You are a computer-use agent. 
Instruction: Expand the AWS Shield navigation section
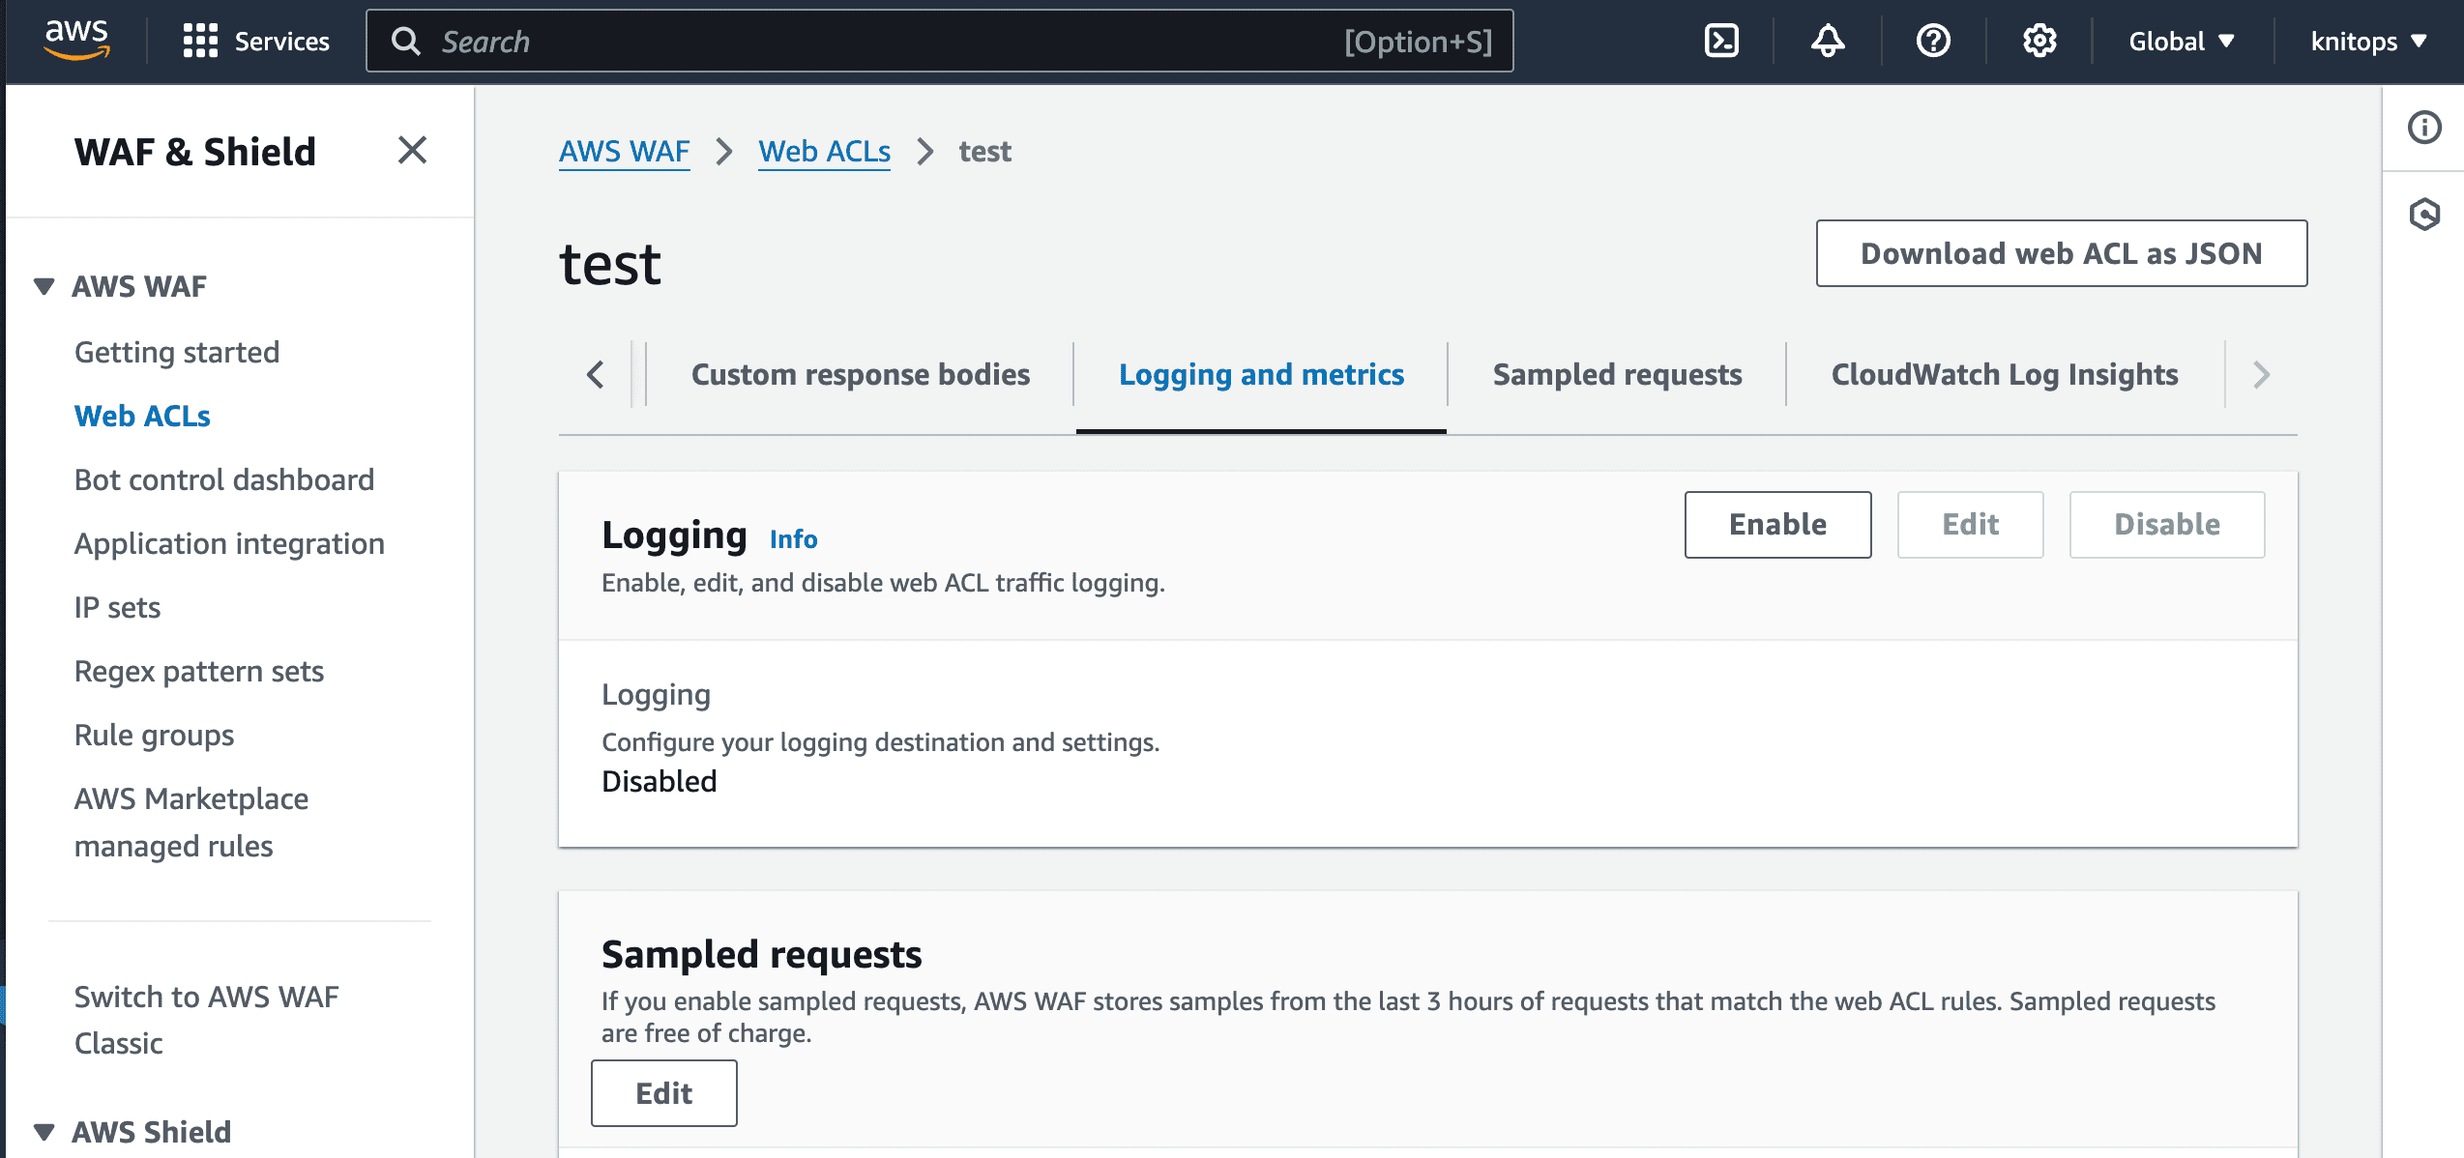coord(43,1131)
